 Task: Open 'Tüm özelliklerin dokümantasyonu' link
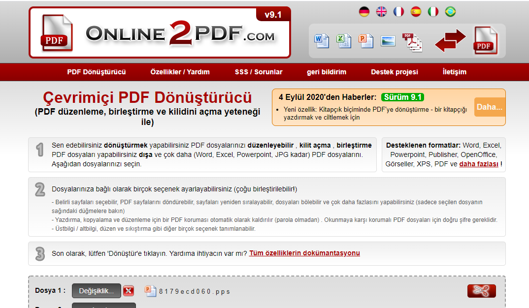304,253
